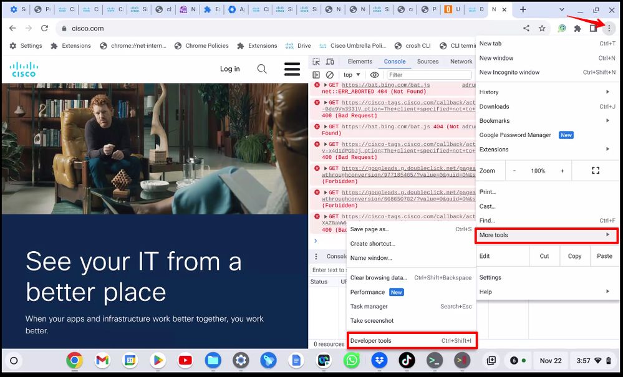Click the search magnifier on Cisco page

pos(262,69)
